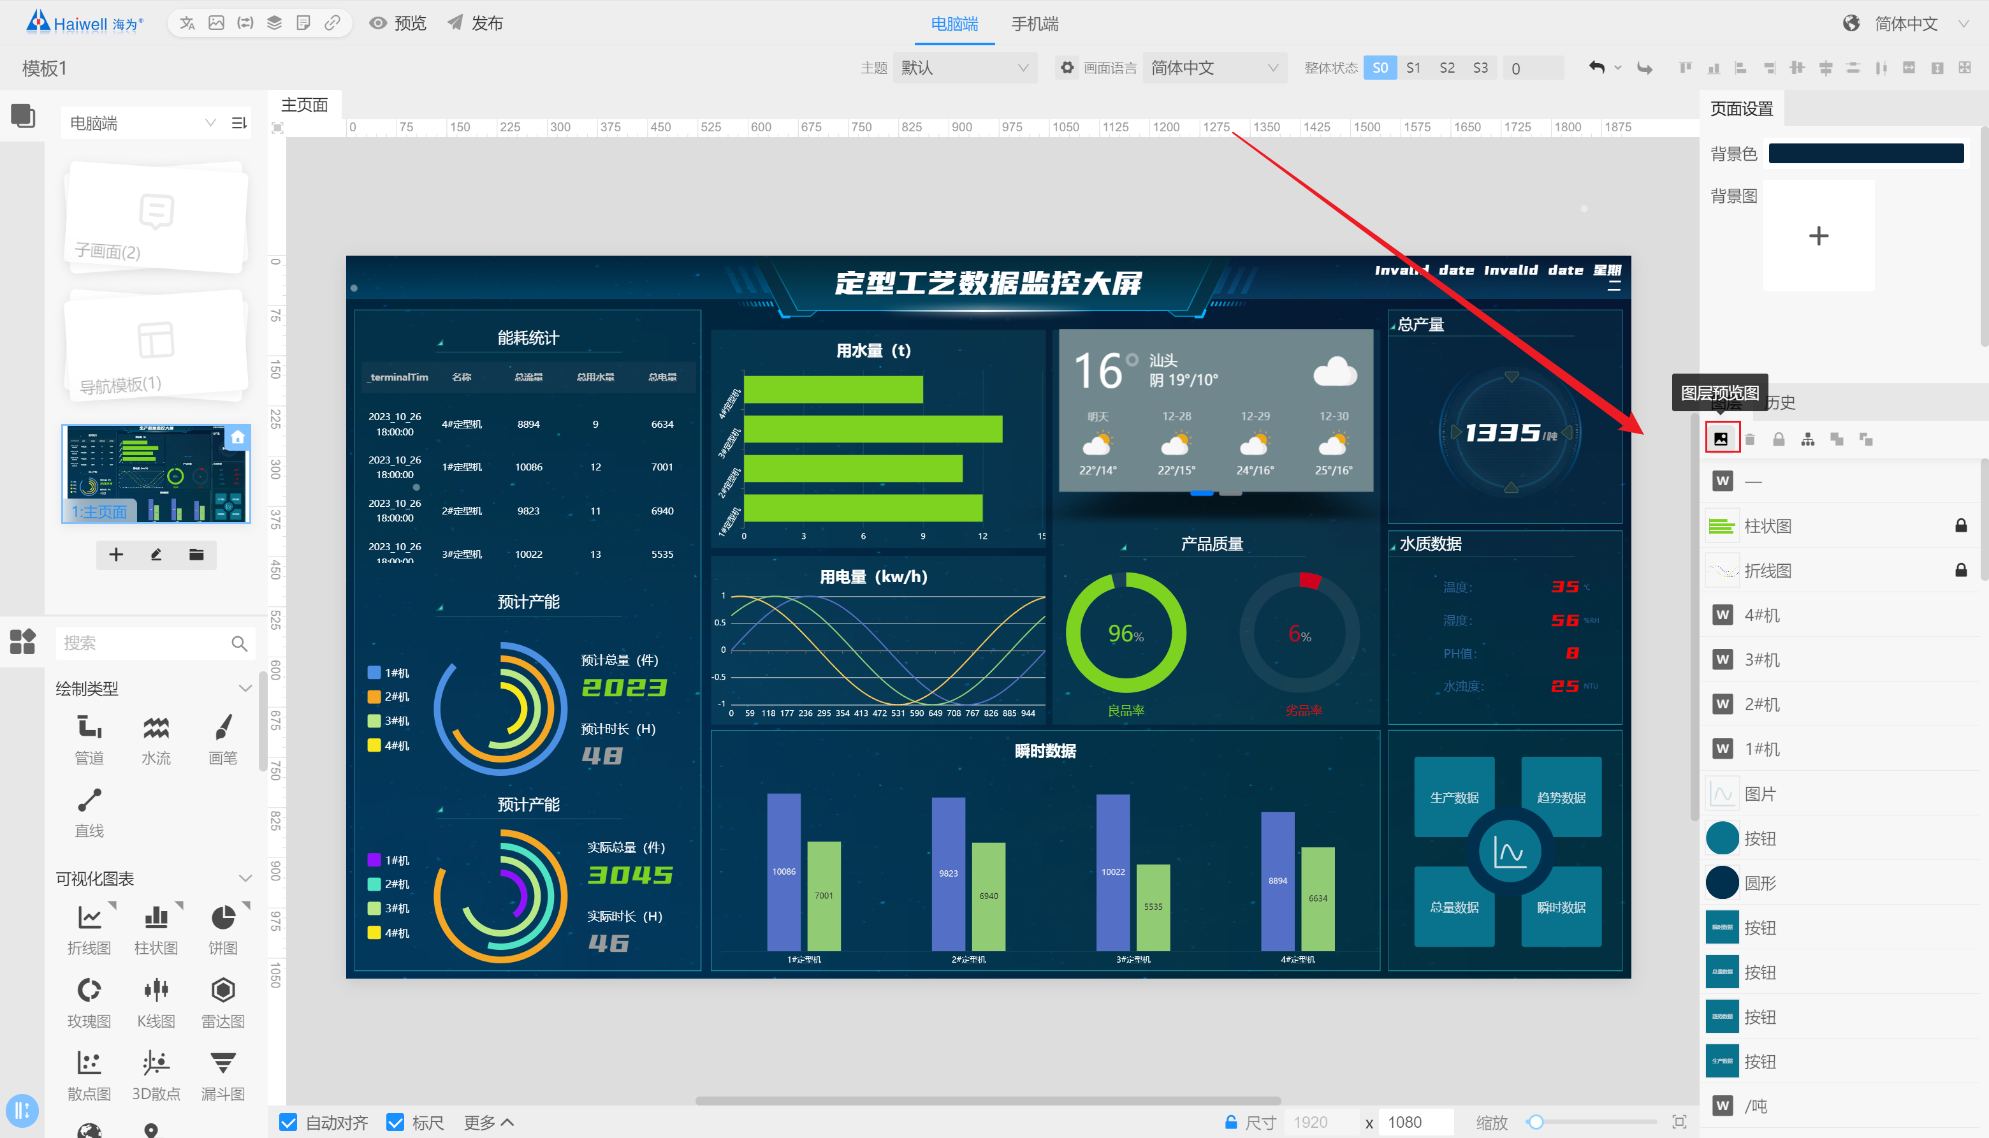The width and height of the screenshot is (1989, 1138).
Task: Toggle the 标尺 ruler checkbox
Action: (395, 1122)
